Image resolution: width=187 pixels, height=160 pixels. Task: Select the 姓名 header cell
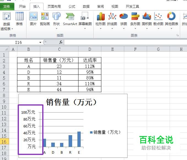coord(28,60)
